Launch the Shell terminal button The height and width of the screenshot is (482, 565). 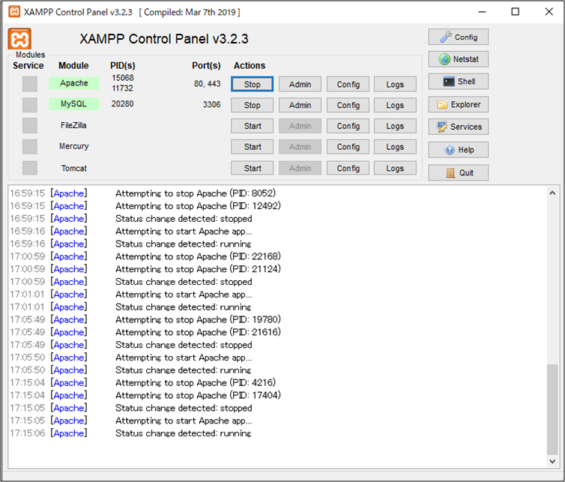(459, 82)
